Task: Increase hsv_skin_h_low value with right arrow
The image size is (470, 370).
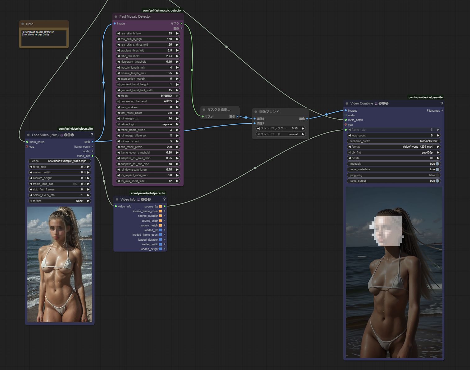Action: (177, 33)
